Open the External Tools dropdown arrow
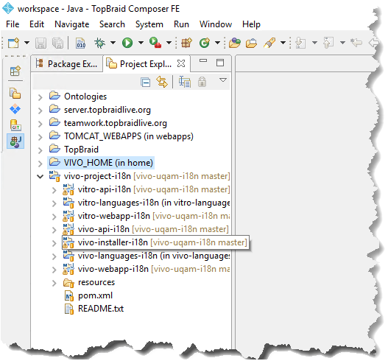This screenshot has width=388, height=361. coord(169,43)
